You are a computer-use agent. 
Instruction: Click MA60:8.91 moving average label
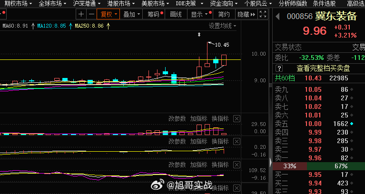click(15, 26)
